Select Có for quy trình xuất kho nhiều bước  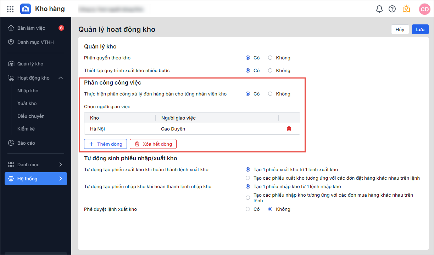pos(248,70)
